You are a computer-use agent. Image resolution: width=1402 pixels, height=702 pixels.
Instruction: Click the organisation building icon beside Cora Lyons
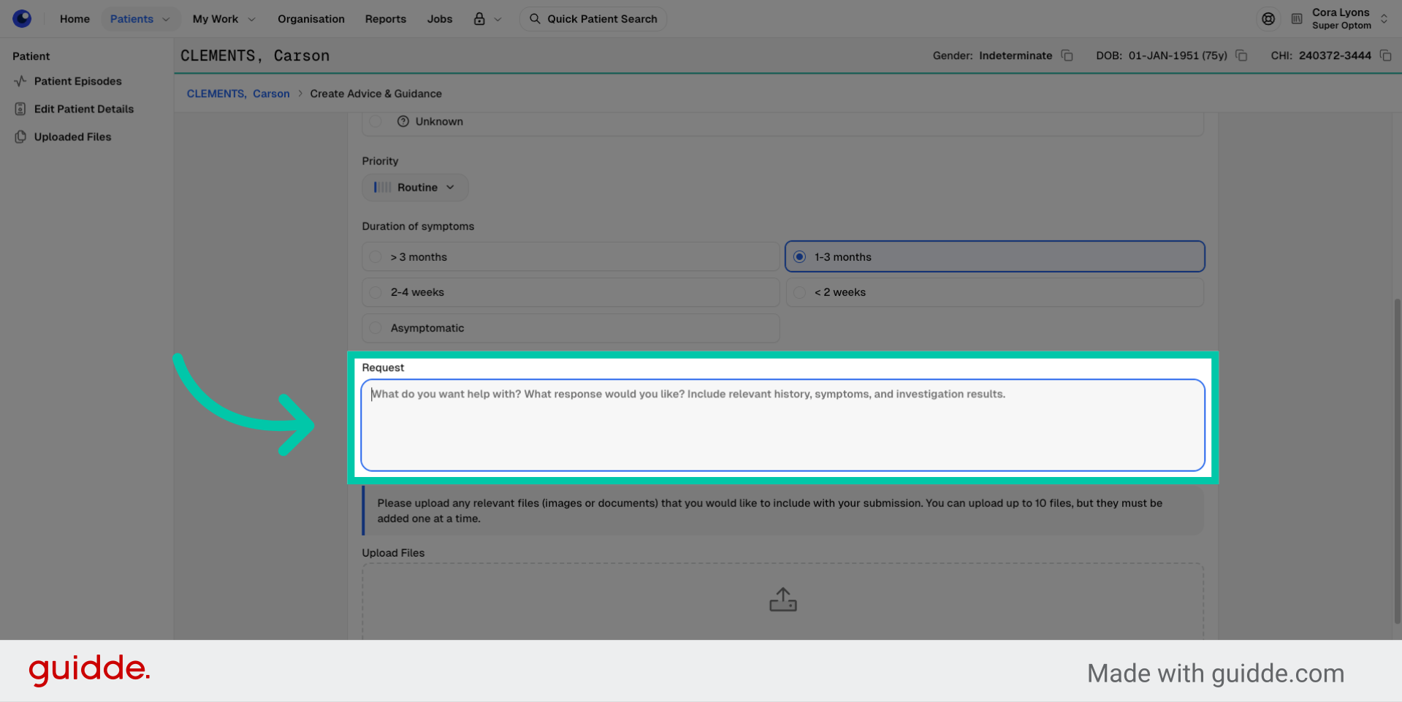(x=1297, y=19)
